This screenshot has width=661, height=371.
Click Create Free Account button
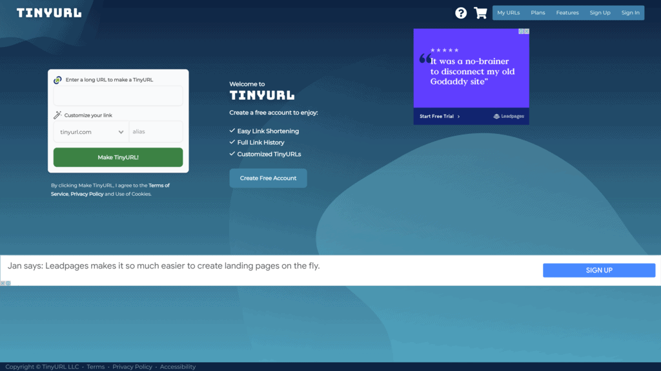click(x=268, y=178)
